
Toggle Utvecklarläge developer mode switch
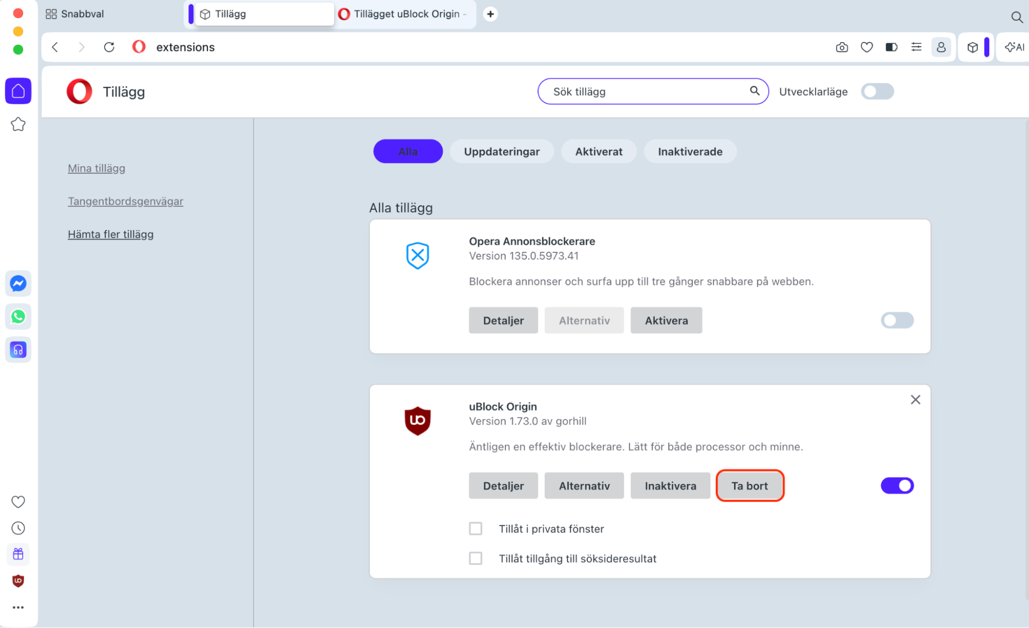click(878, 92)
